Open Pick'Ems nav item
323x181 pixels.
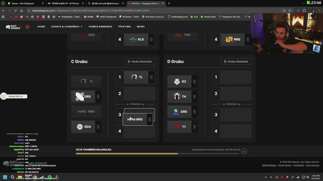click(x=125, y=27)
